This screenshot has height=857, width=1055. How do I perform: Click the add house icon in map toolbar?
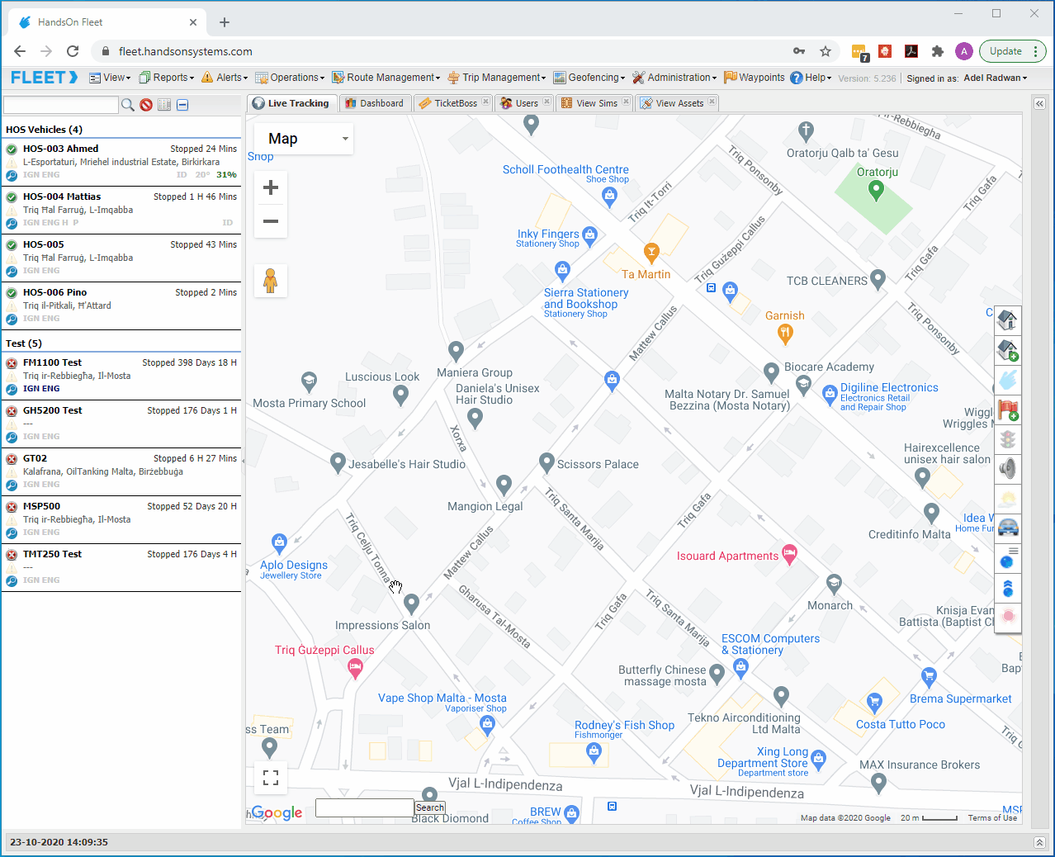point(1008,349)
